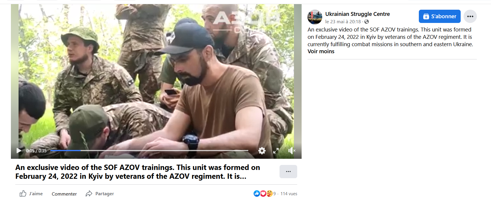Share the video via Partager
The image size is (491, 202).
pyautogui.click(x=100, y=193)
